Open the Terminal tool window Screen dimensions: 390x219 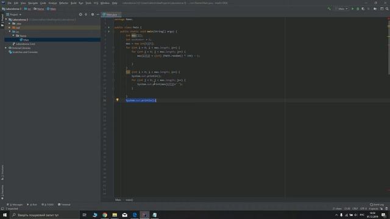pyautogui.click(x=64, y=204)
